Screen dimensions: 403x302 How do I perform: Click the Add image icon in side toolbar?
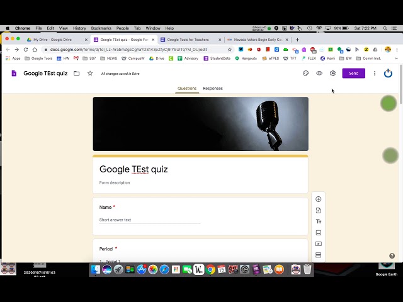[x=318, y=233]
